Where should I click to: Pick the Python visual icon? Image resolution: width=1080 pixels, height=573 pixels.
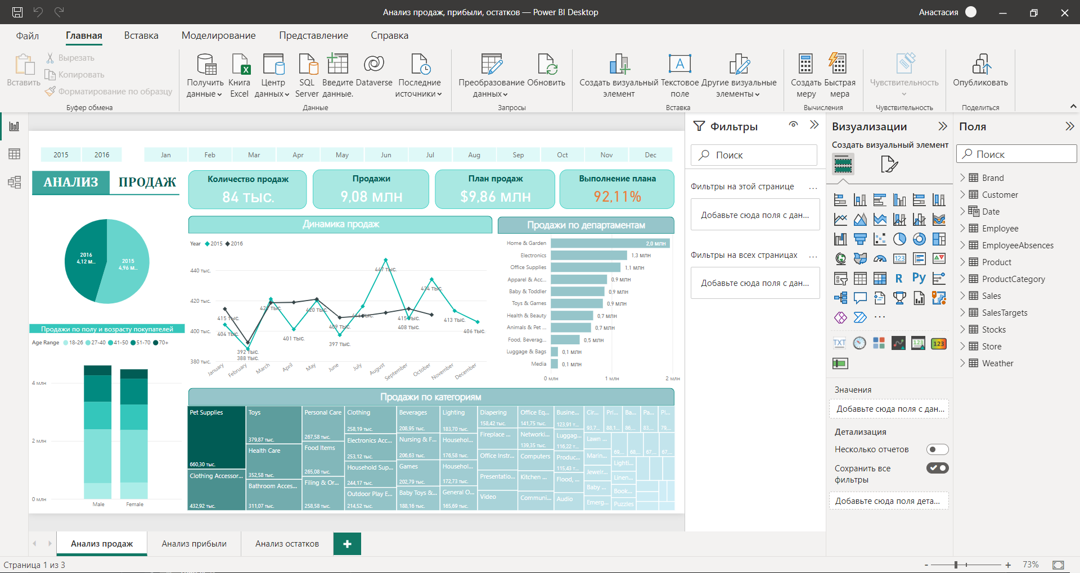click(919, 278)
